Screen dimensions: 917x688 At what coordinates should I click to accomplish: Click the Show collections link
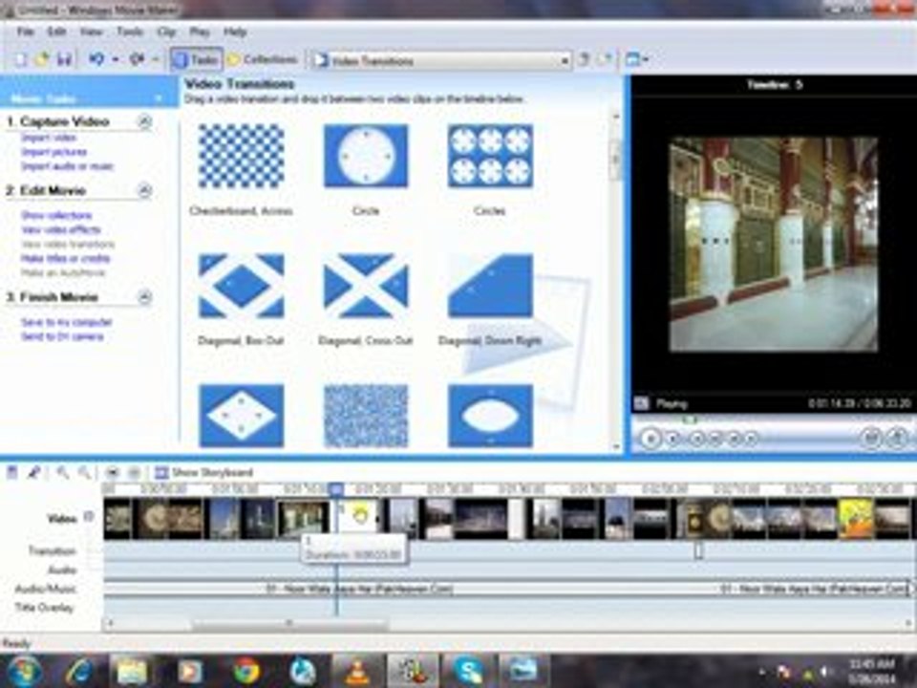click(56, 216)
